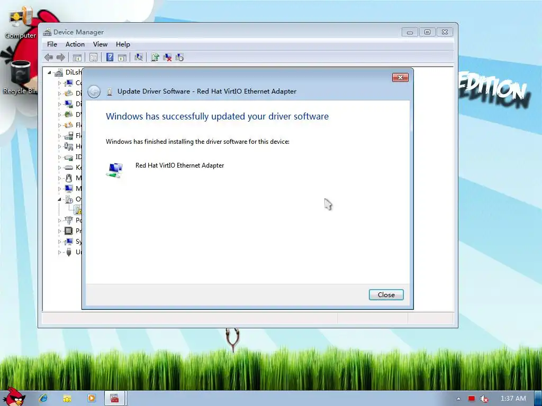Image resolution: width=542 pixels, height=406 pixels.
Task: Open Start menu via Angry Bird orb
Action: pos(14,396)
